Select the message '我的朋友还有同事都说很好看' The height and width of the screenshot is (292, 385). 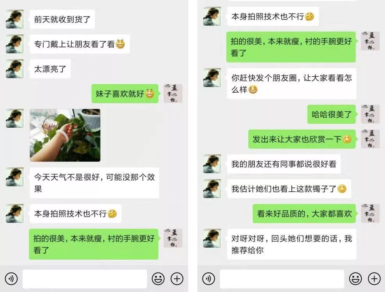[x=284, y=164]
